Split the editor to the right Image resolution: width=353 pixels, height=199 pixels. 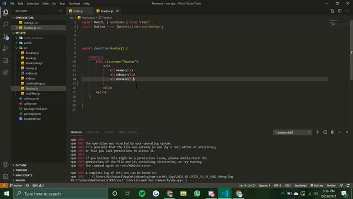pyautogui.click(x=340, y=11)
